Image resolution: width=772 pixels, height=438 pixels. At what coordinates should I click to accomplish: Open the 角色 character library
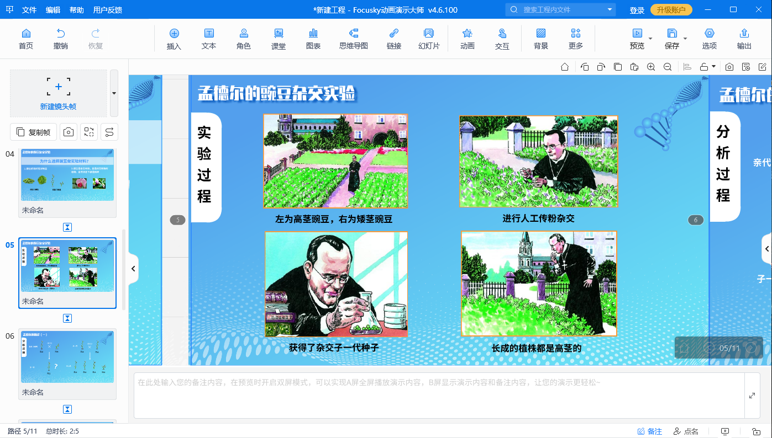(x=244, y=39)
